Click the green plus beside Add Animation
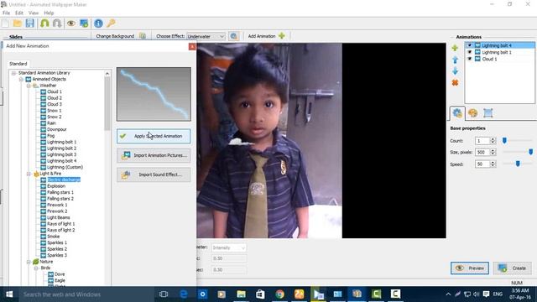 282,35
